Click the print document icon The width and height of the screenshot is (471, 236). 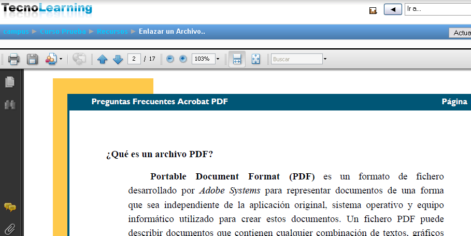click(x=13, y=59)
